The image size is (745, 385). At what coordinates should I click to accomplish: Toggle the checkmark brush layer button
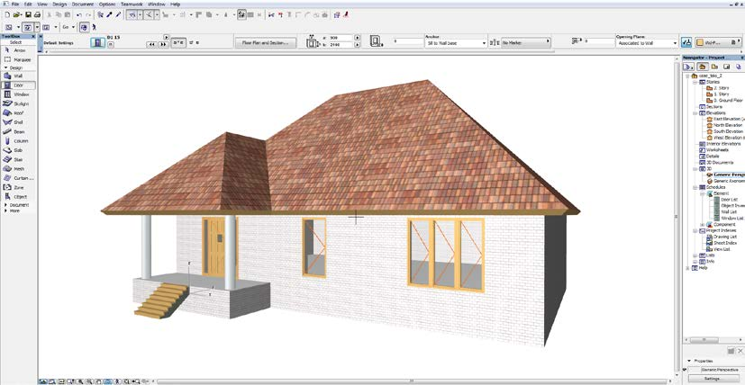tap(686, 42)
